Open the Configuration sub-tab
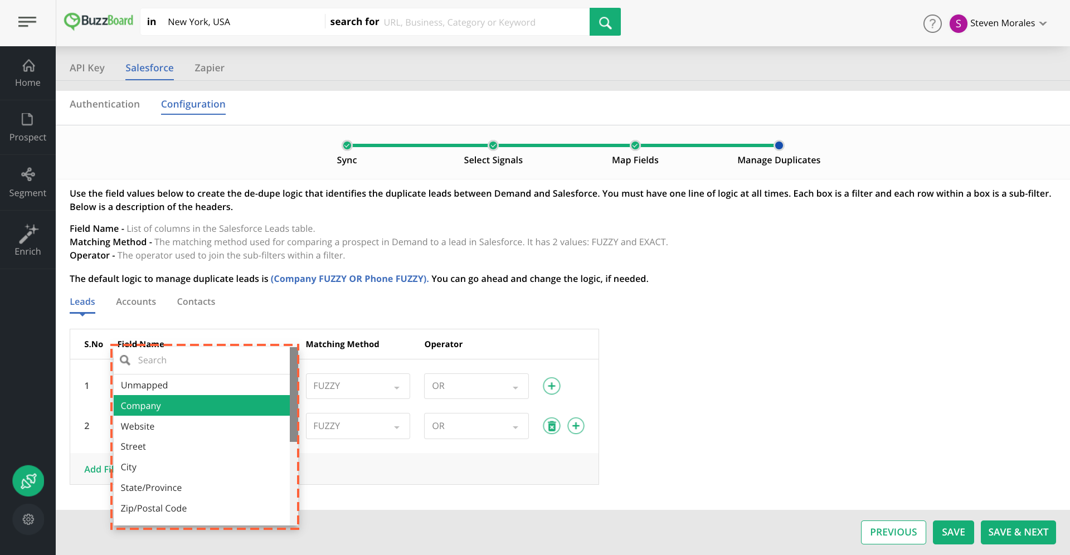This screenshot has height=555, width=1070. (193, 104)
